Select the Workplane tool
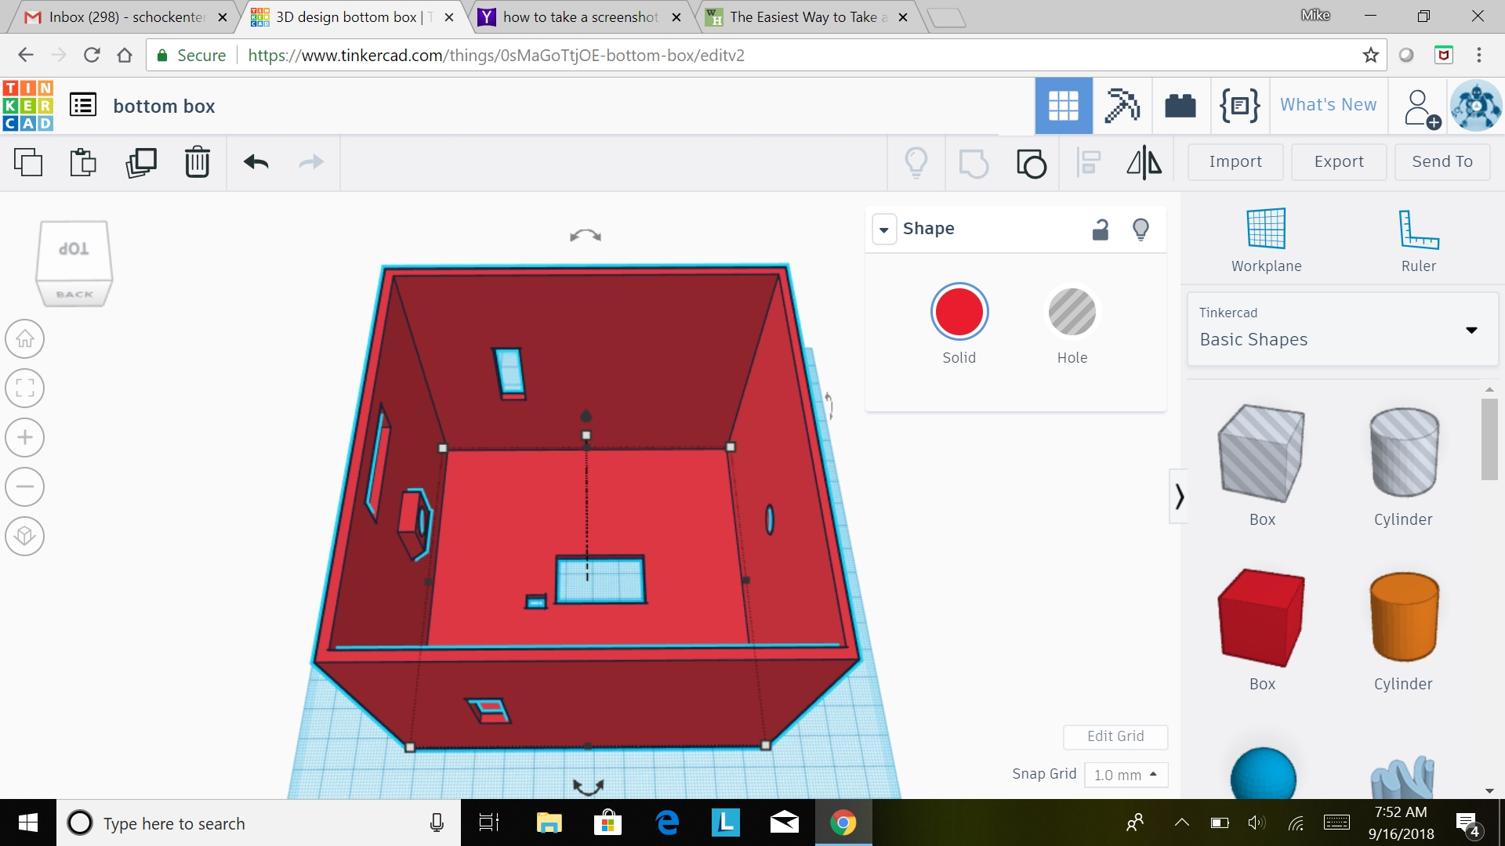The height and width of the screenshot is (846, 1505). point(1266,240)
